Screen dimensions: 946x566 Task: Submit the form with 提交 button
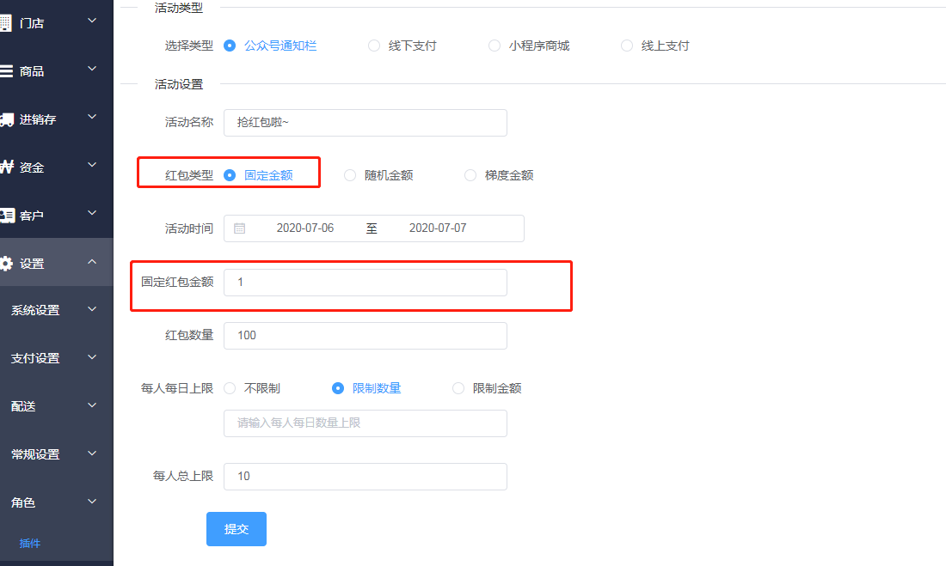click(236, 529)
